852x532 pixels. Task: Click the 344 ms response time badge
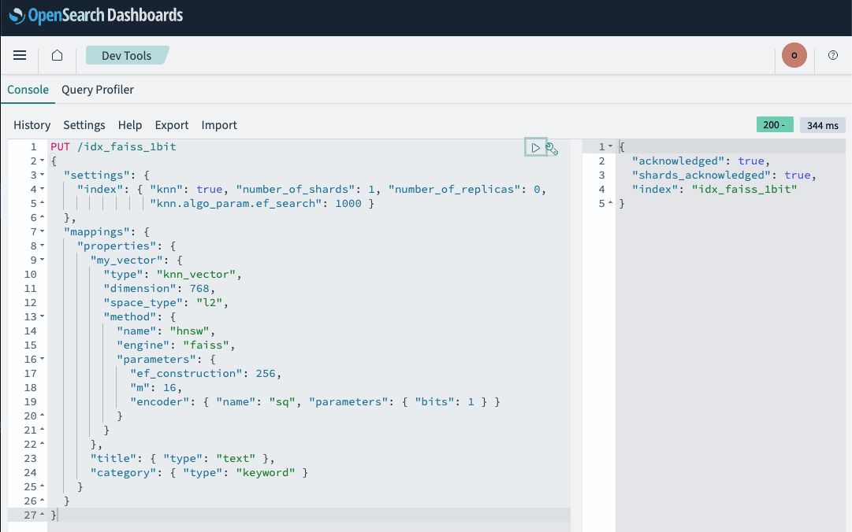click(822, 125)
